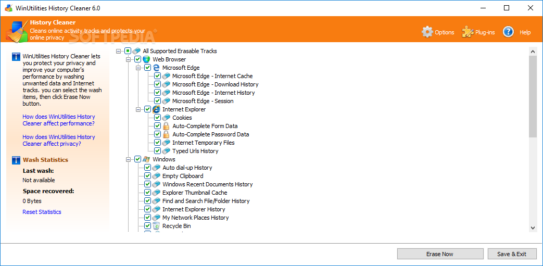The width and height of the screenshot is (543, 266).
Task: Select the 'Empty Clipboard' row text
Action: (183, 175)
